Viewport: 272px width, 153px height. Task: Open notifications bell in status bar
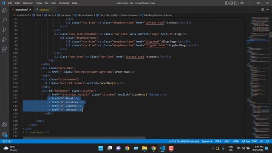(267, 142)
